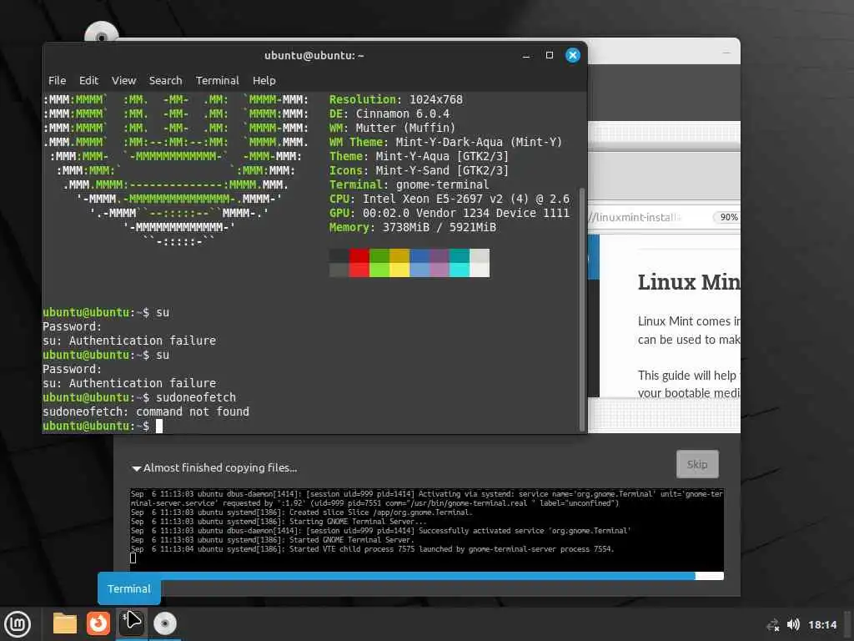Screen dimensions: 854x641
Task: Open the Terminal menu in menubar
Action: point(218,81)
